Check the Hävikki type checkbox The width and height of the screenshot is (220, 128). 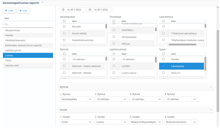[x=163, y=59]
